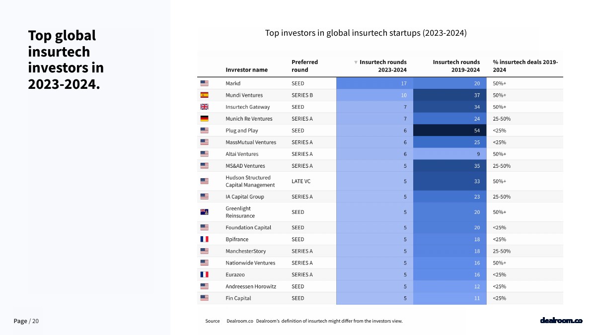The height and width of the screenshot is (335, 596).
Task: Click the US flag next to Markd
Action: click(x=204, y=83)
